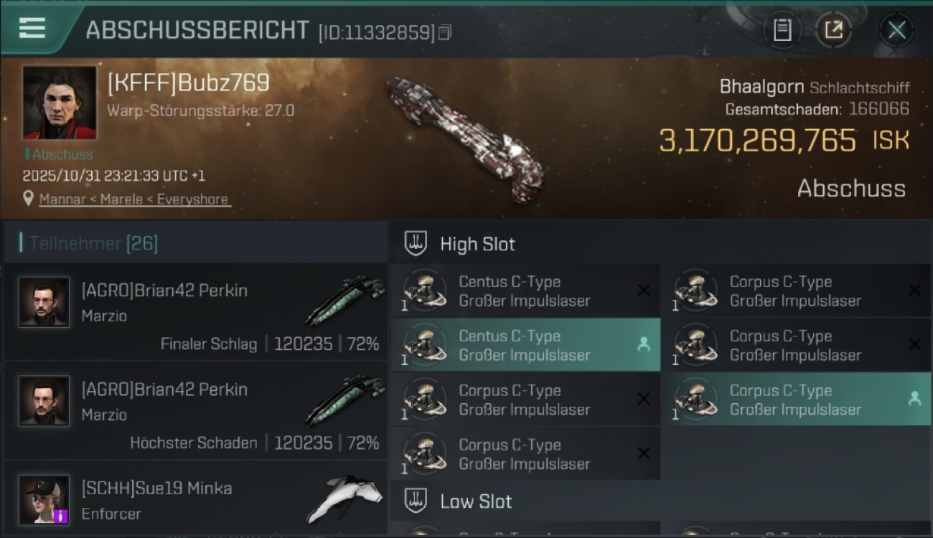
Task: Click the Marzio ship icon of Finaler Schlag
Action: coord(345,301)
